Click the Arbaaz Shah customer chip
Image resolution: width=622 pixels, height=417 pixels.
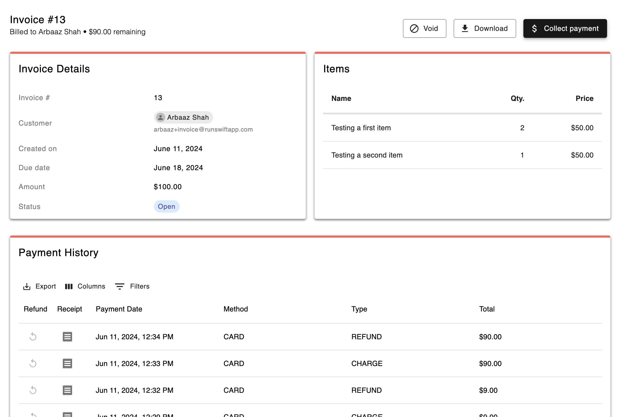[187, 117]
